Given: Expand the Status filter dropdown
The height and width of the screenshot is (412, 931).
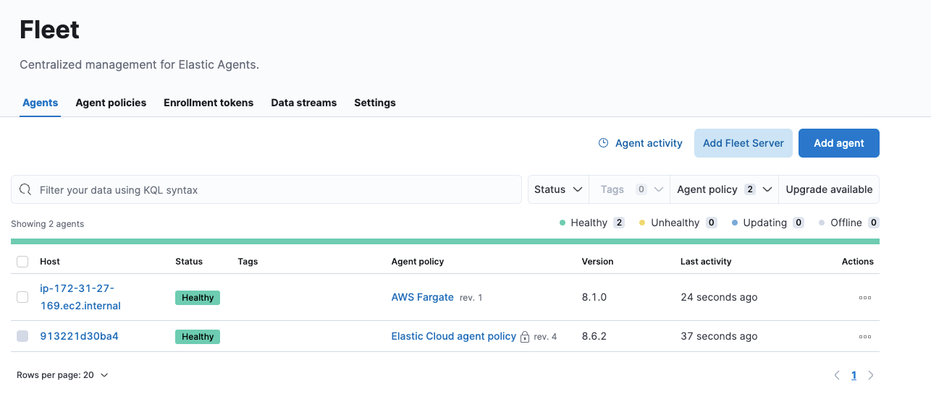Looking at the screenshot, I should point(558,189).
